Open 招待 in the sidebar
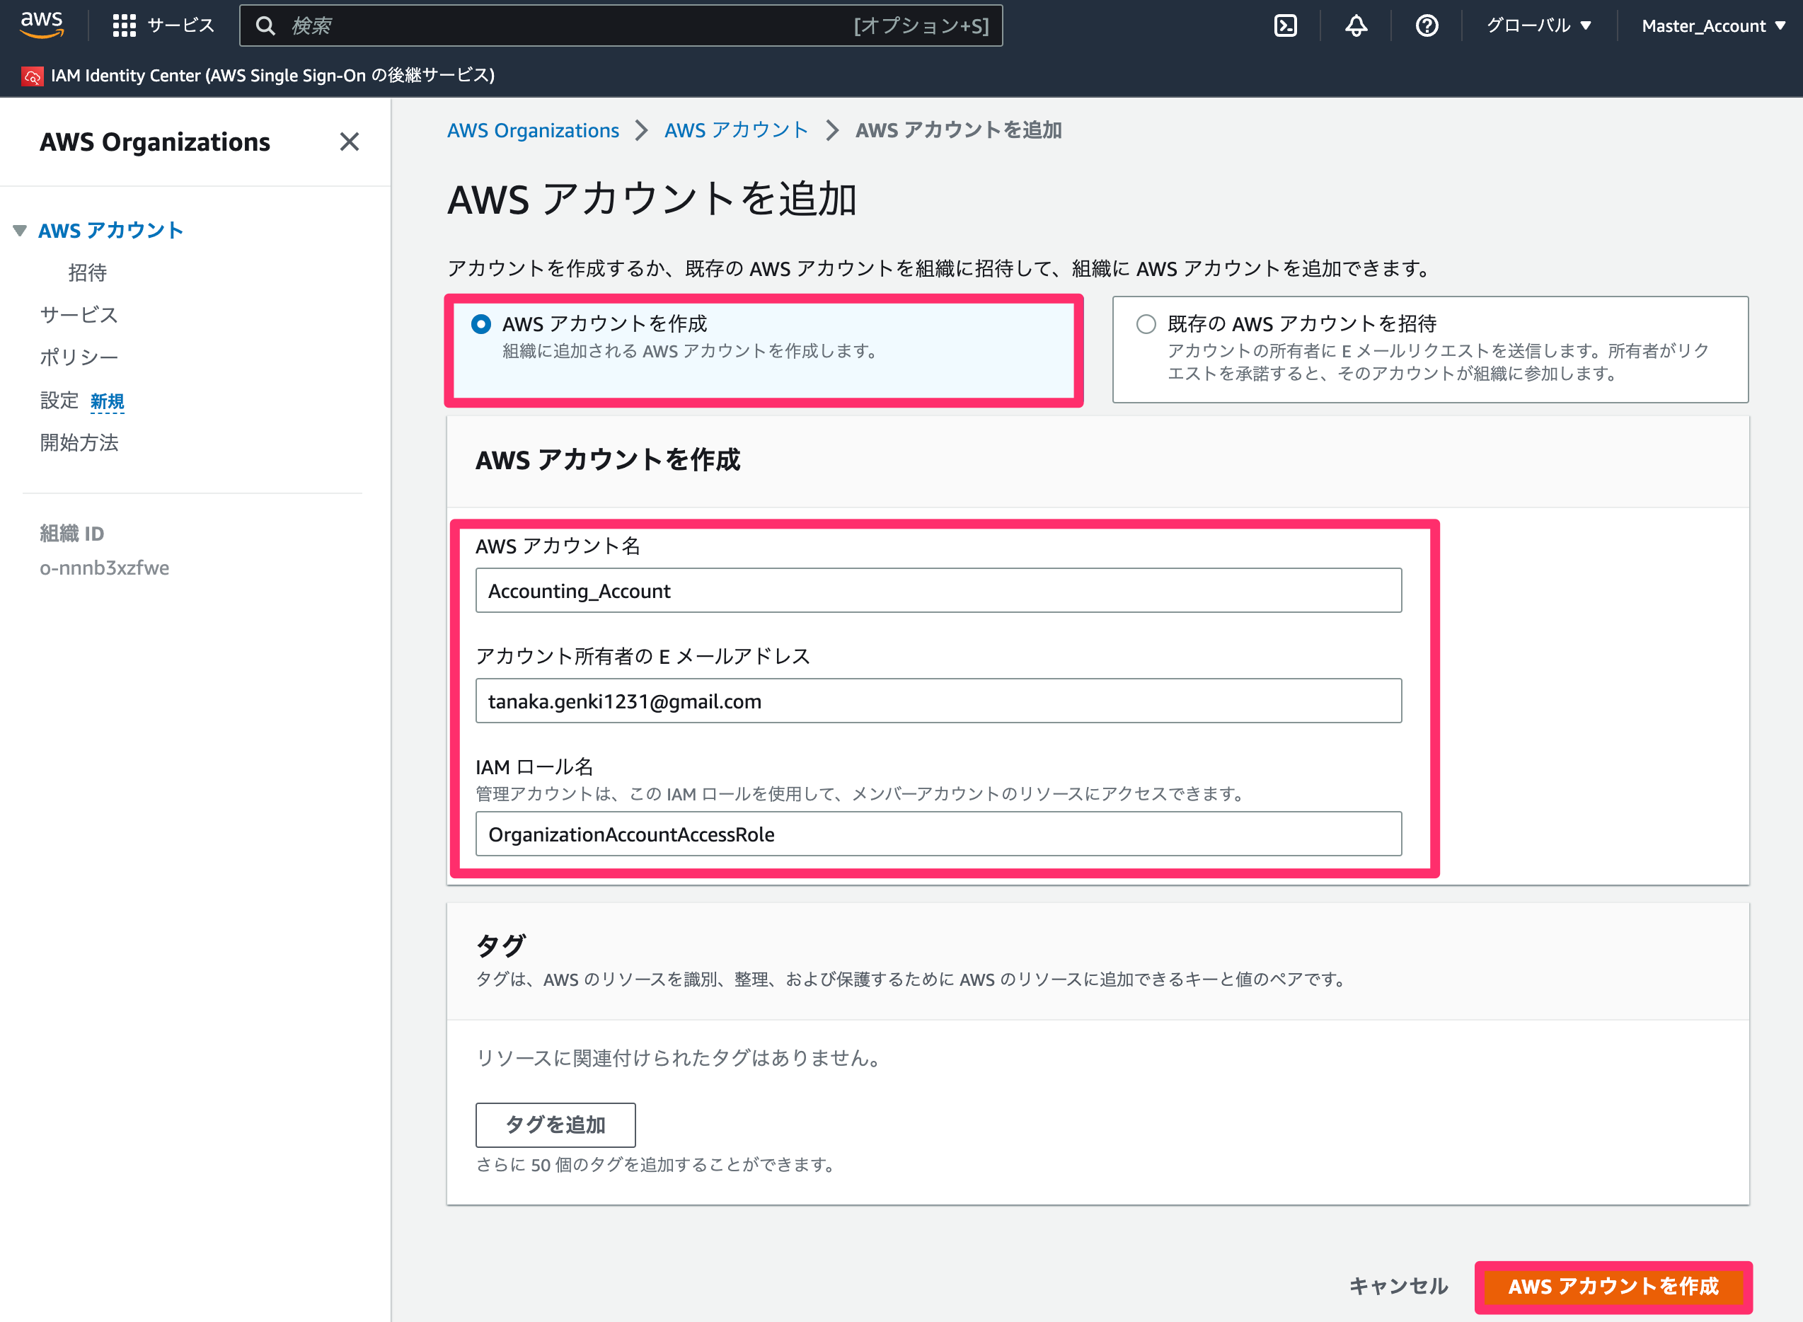The image size is (1803, 1322). point(88,273)
